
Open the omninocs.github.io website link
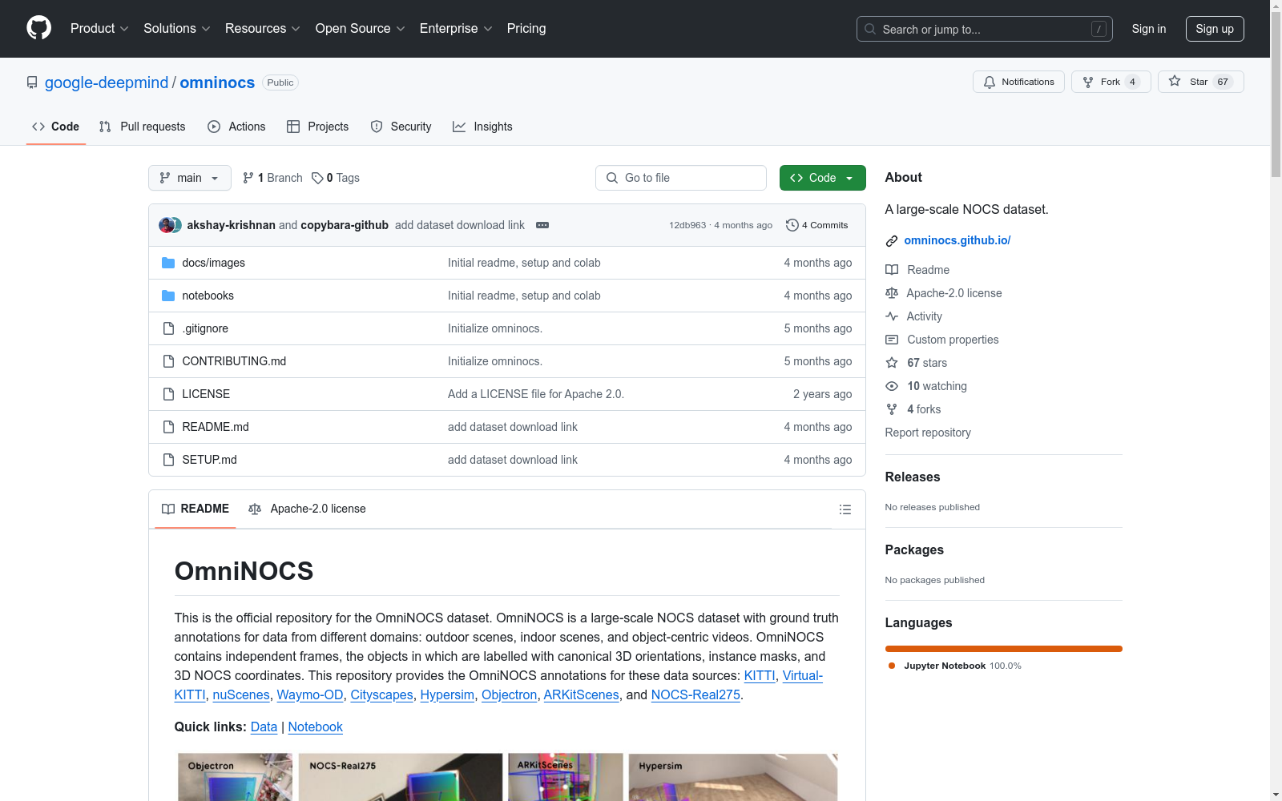click(x=957, y=240)
